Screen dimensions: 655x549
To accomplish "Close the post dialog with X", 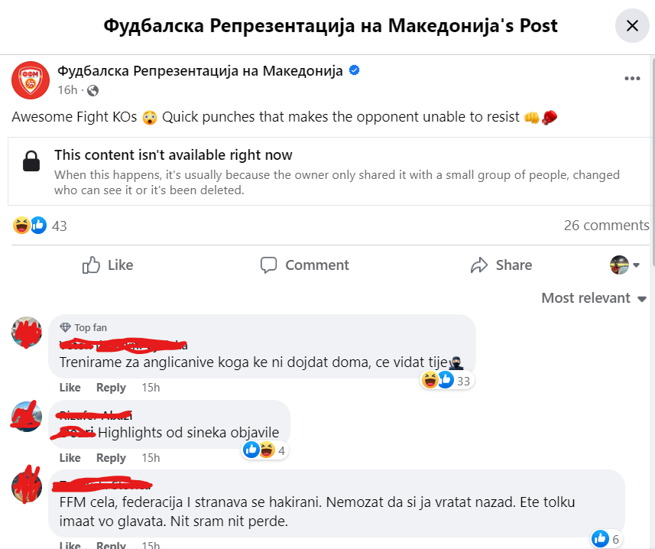I will pyautogui.click(x=632, y=25).
